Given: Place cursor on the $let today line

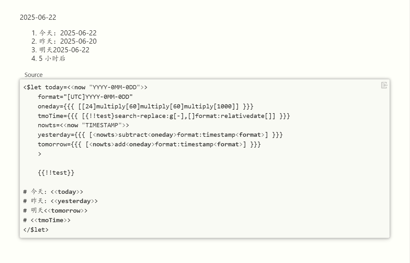Looking at the screenshot, I should click(85, 87).
